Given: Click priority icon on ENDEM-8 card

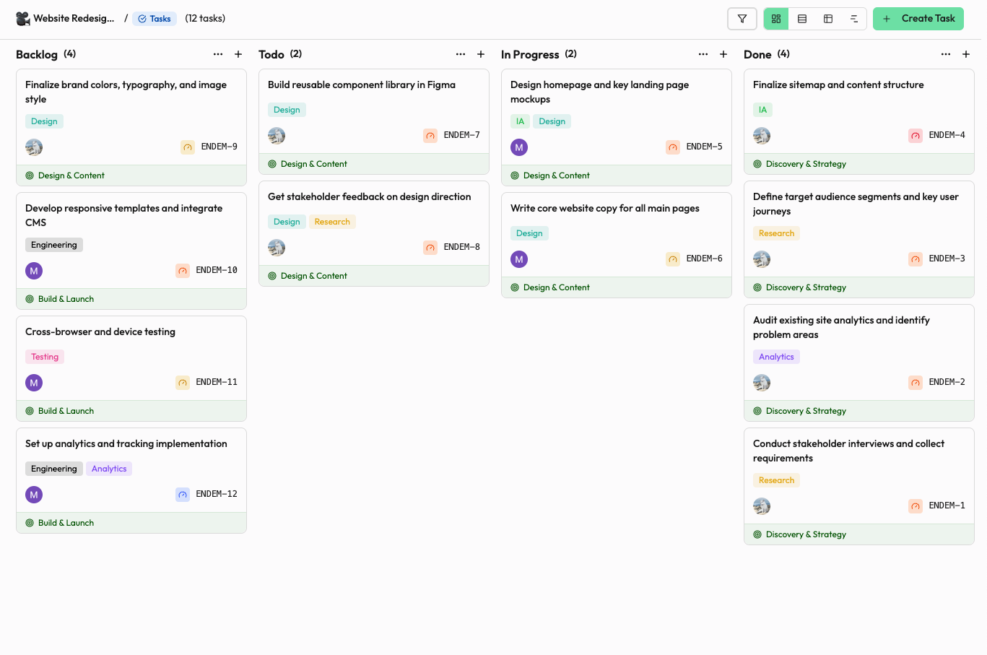Looking at the screenshot, I should [430, 248].
